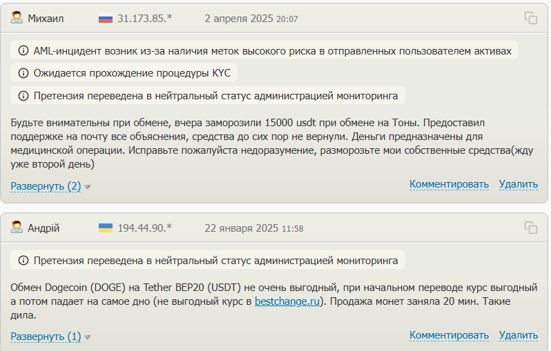The image size is (551, 351).
Task: Click Андрій's user avatar icon
Action: pos(17,227)
